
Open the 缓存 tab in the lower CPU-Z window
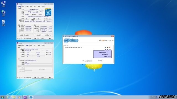pyautogui.click(x=23, y=46)
